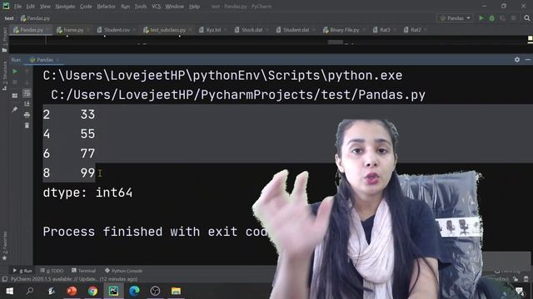Click 'dtype: int64' output line
Screen dimensions: 533x299
click(87, 193)
